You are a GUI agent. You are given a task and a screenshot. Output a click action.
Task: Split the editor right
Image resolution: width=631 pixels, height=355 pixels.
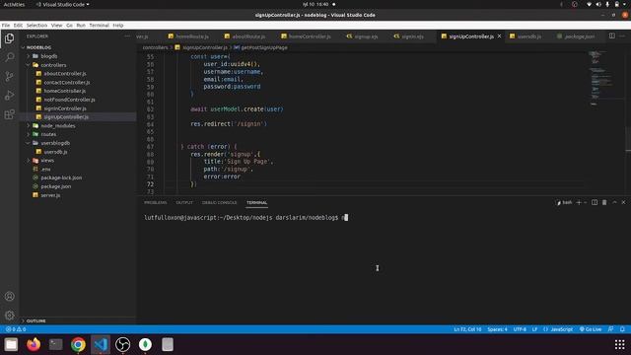pos(611,35)
